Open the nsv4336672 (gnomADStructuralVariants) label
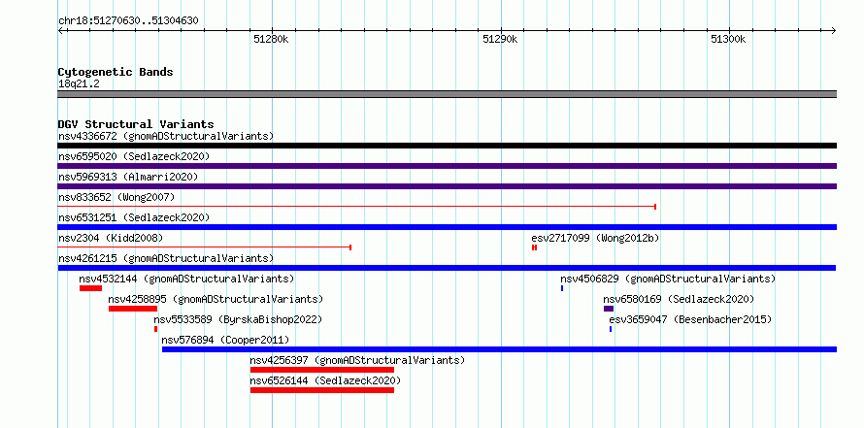This screenshot has height=428, width=864. tap(166, 136)
